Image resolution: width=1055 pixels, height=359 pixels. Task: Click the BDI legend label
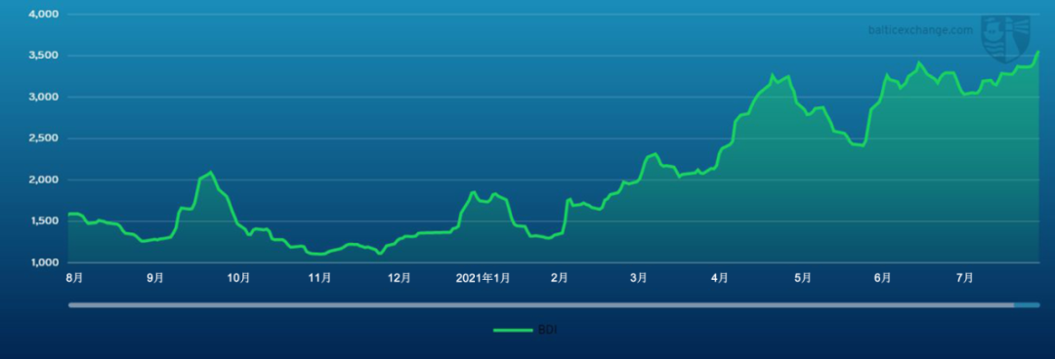point(547,330)
